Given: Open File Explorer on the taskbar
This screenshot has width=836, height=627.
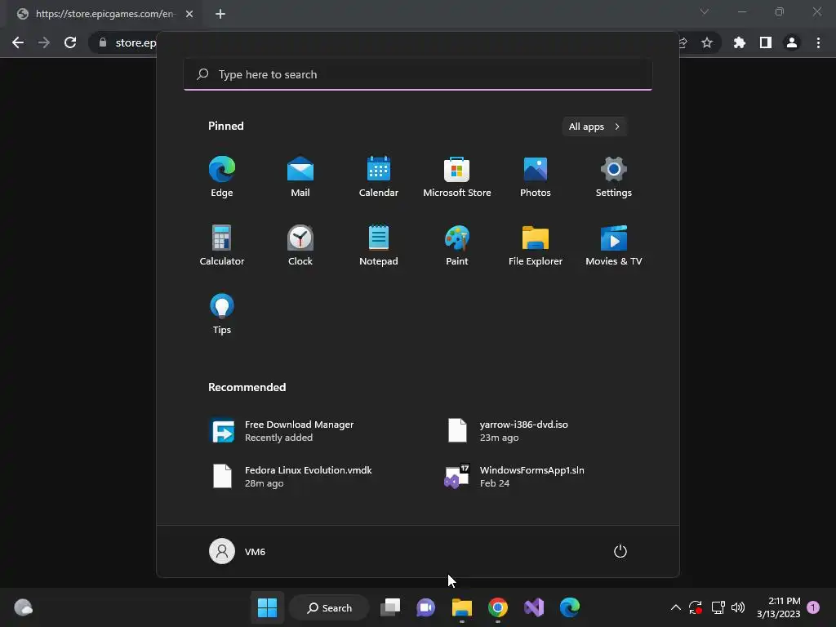Looking at the screenshot, I should (462, 607).
